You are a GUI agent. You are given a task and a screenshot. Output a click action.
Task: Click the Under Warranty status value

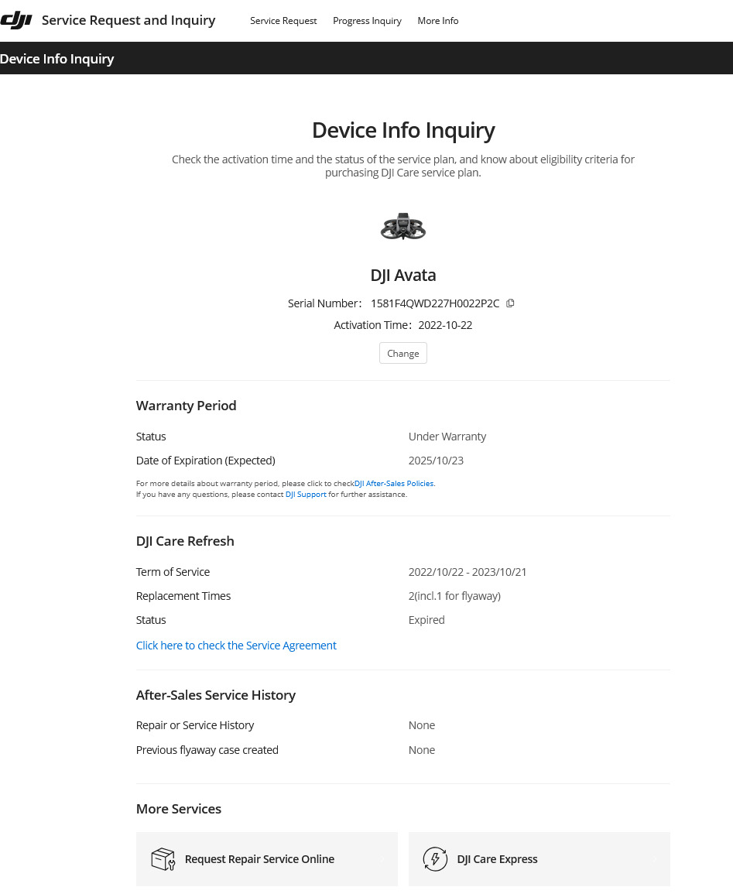[447, 437]
